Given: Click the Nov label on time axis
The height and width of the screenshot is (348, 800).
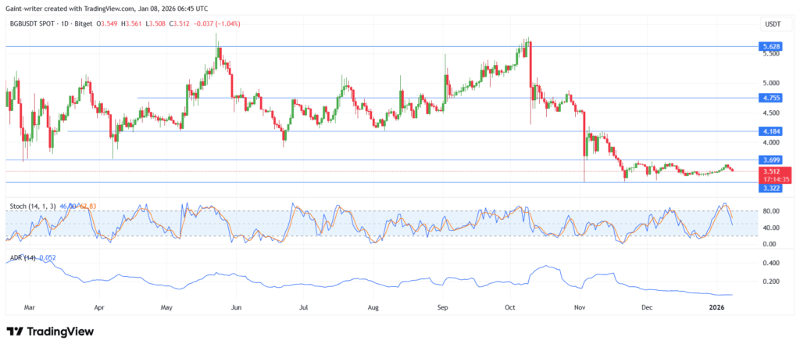Looking at the screenshot, I should (579, 308).
